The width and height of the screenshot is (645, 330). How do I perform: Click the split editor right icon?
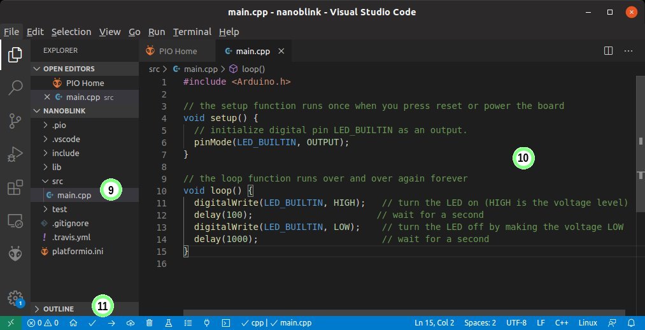(x=608, y=51)
